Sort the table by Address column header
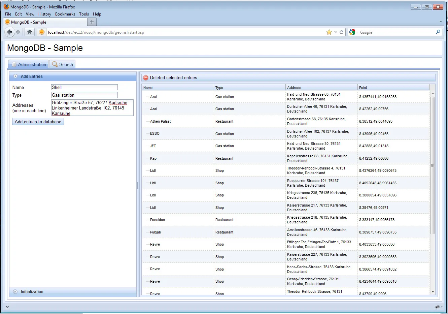Viewport: 448px width, 314px height. 321,88
